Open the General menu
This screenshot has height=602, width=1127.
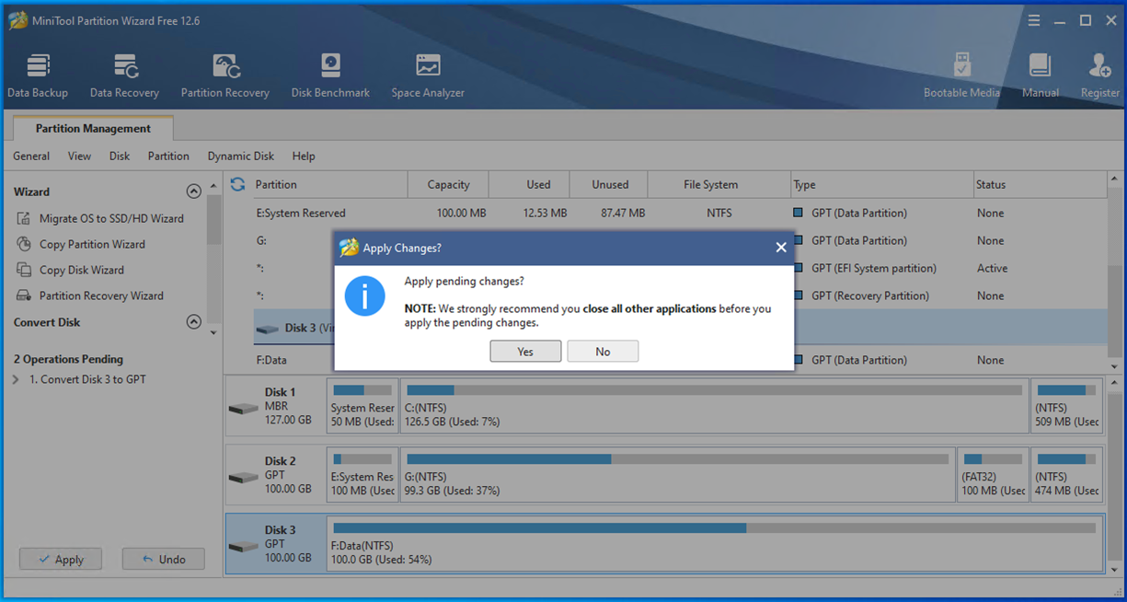pos(31,156)
